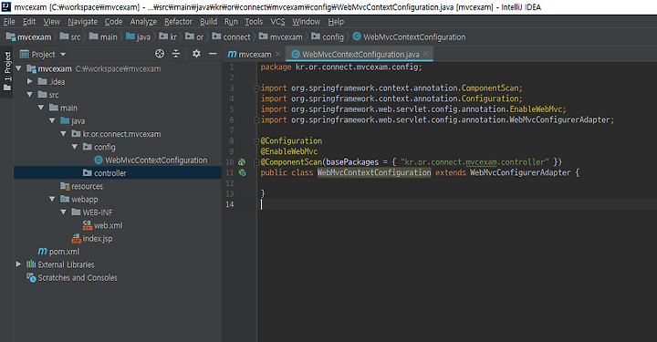Viewport: 657px width, 342px height.
Task: Open the Code menu
Action: tap(113, 22)
